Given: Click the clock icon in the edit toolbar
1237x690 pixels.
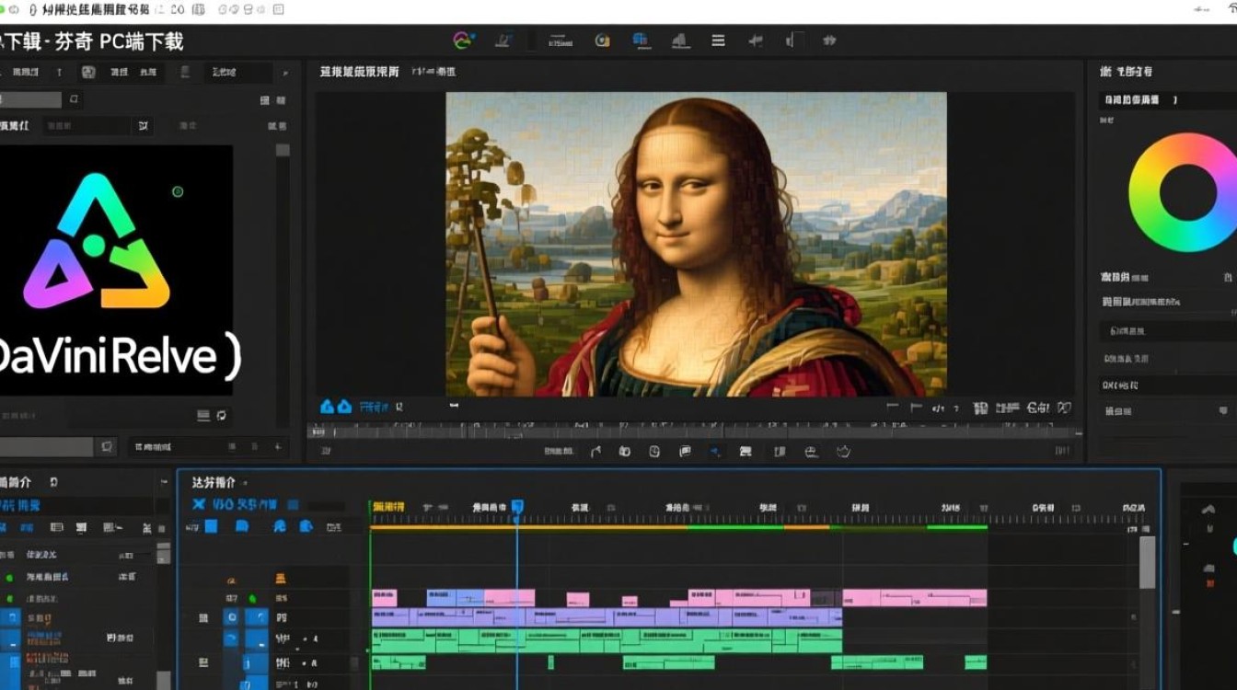Looking at the screenshot, I should click(654, 451).
